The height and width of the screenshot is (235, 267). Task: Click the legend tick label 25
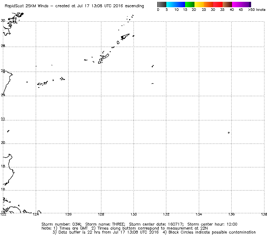click(204, 10)
